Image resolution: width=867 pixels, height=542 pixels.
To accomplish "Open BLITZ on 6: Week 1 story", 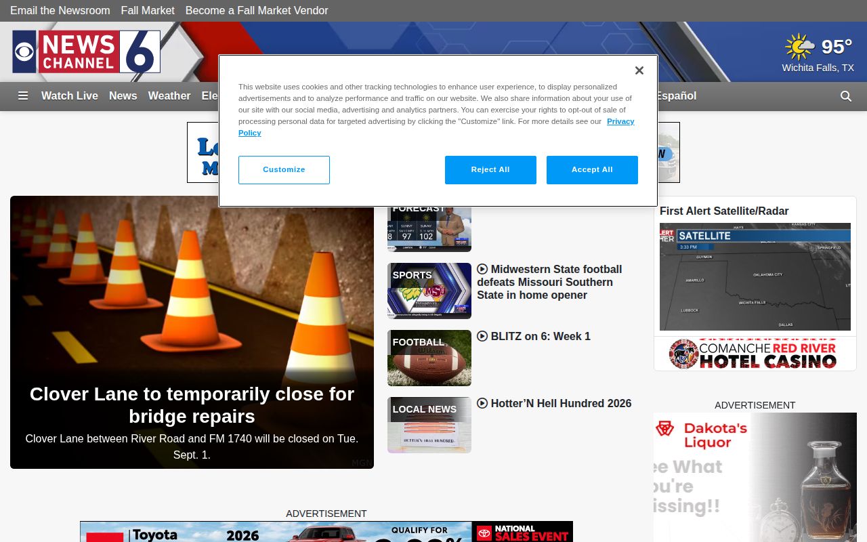I will click(x=541, y=336).
